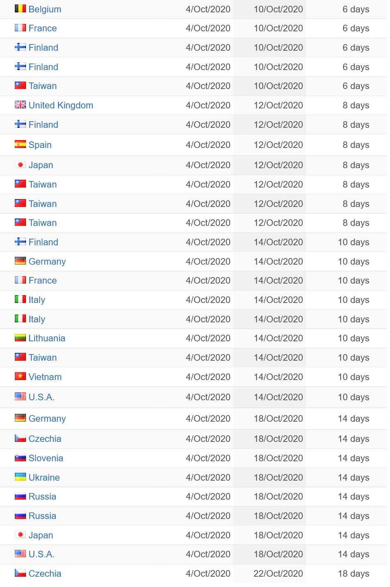Viewport: 390px width, 587px height.
Task: Click the United Kingdom flag icon
Action: (x=20, y=105)
